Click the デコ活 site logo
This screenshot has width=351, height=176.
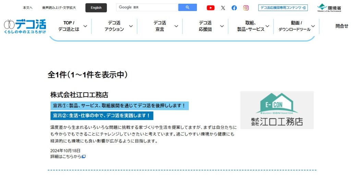25,26
